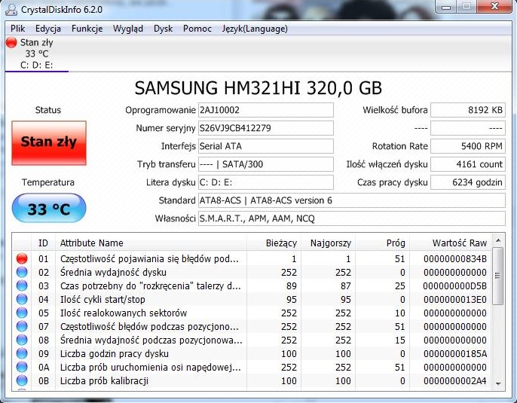Click the 6234 godzin field
This screenshot has width=517, height=403.
[x=468, y=182]
